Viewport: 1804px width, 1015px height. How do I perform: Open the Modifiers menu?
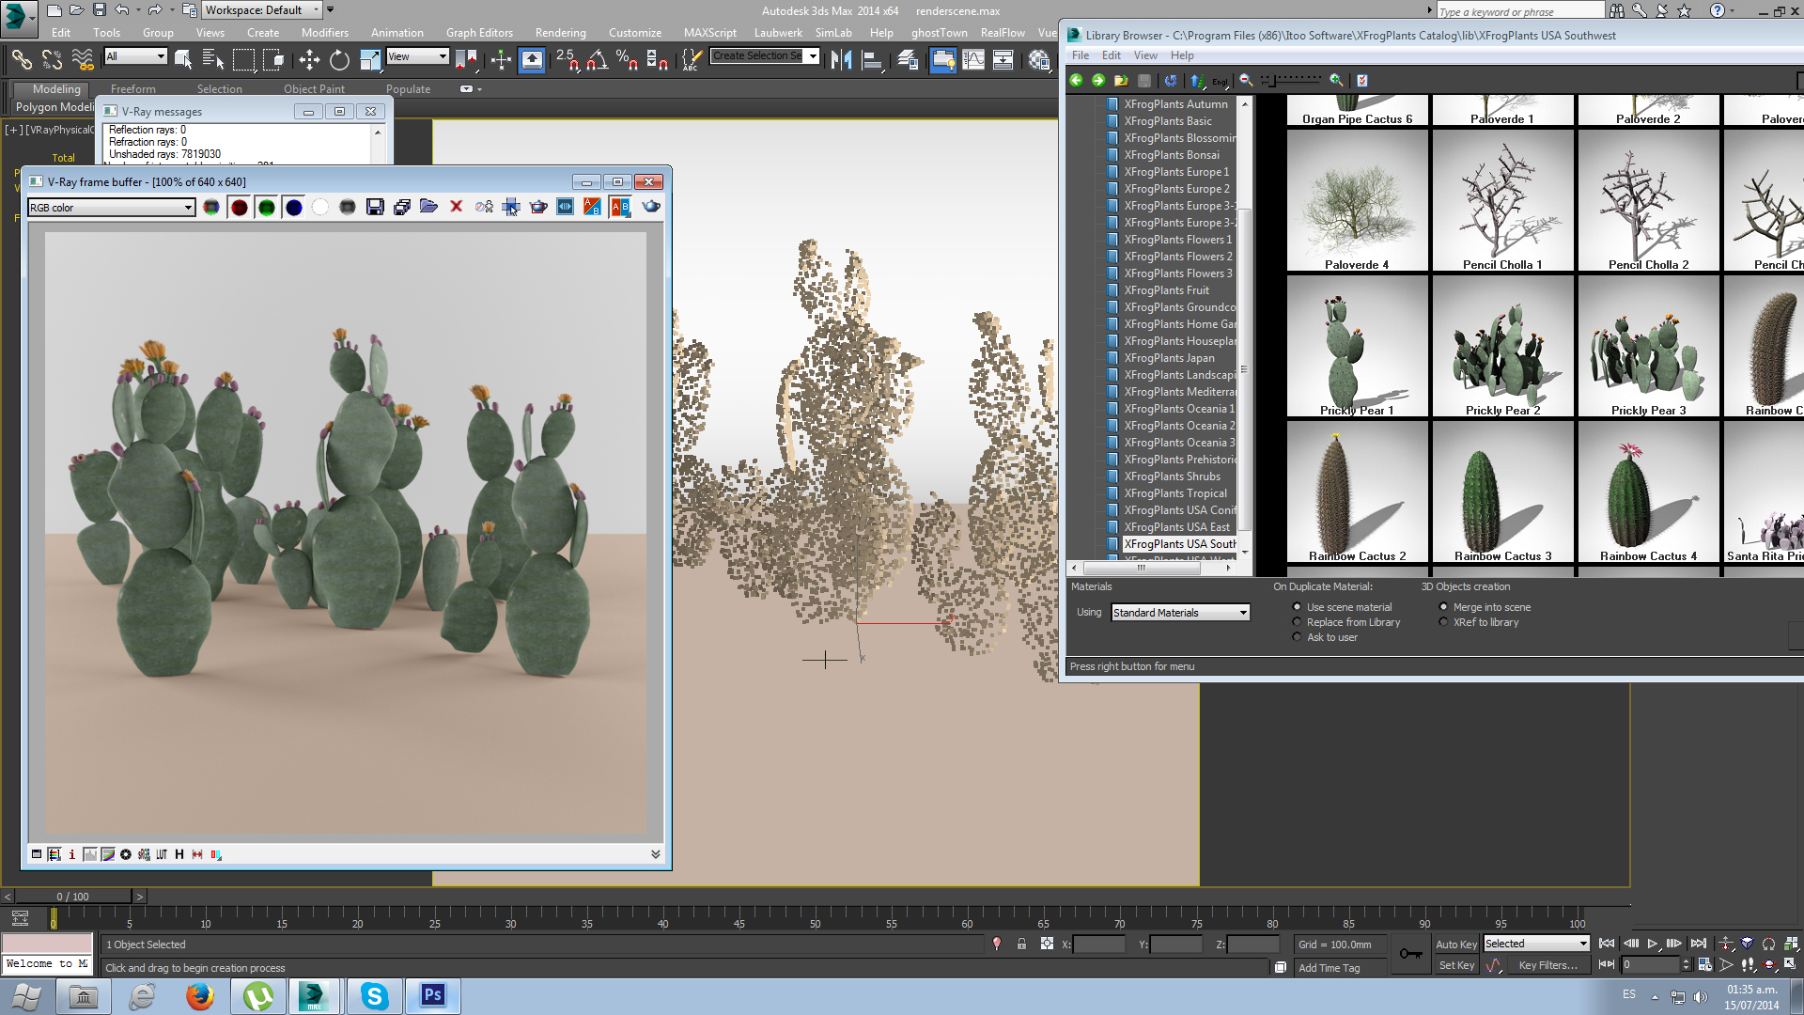324,33
